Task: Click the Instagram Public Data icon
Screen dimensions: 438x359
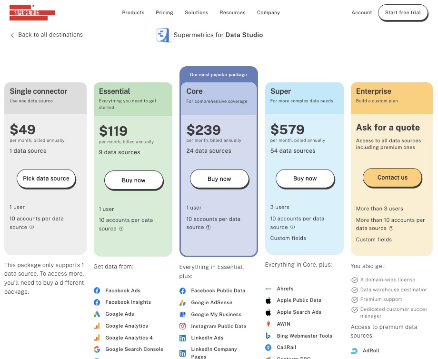Action: coord(183,326)
